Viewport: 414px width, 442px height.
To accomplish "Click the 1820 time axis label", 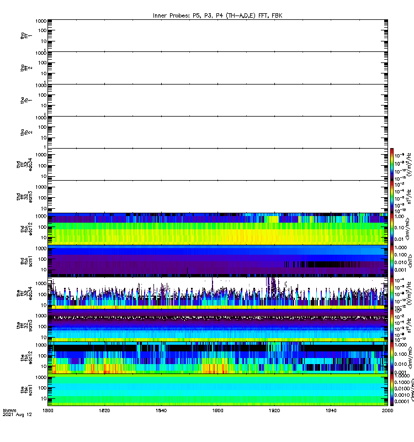I will coord(104,411).
